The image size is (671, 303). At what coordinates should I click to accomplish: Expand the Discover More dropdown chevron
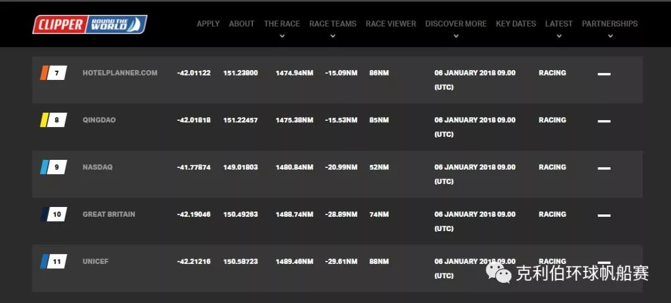[456, 37]
